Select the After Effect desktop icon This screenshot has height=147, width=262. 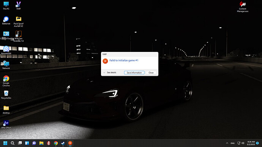pyautogui.click(x=6, y=125)
